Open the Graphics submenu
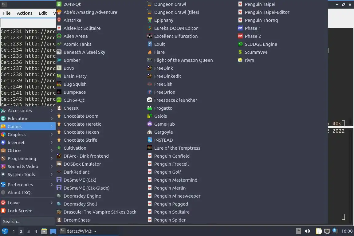This screenshot has height=236, width=354. click(x=28, y=135)
